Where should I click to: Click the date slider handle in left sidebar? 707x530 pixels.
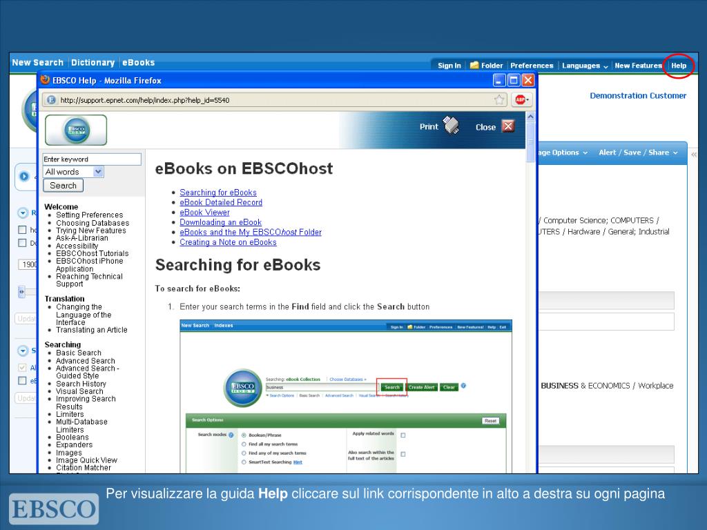point(21,292)
